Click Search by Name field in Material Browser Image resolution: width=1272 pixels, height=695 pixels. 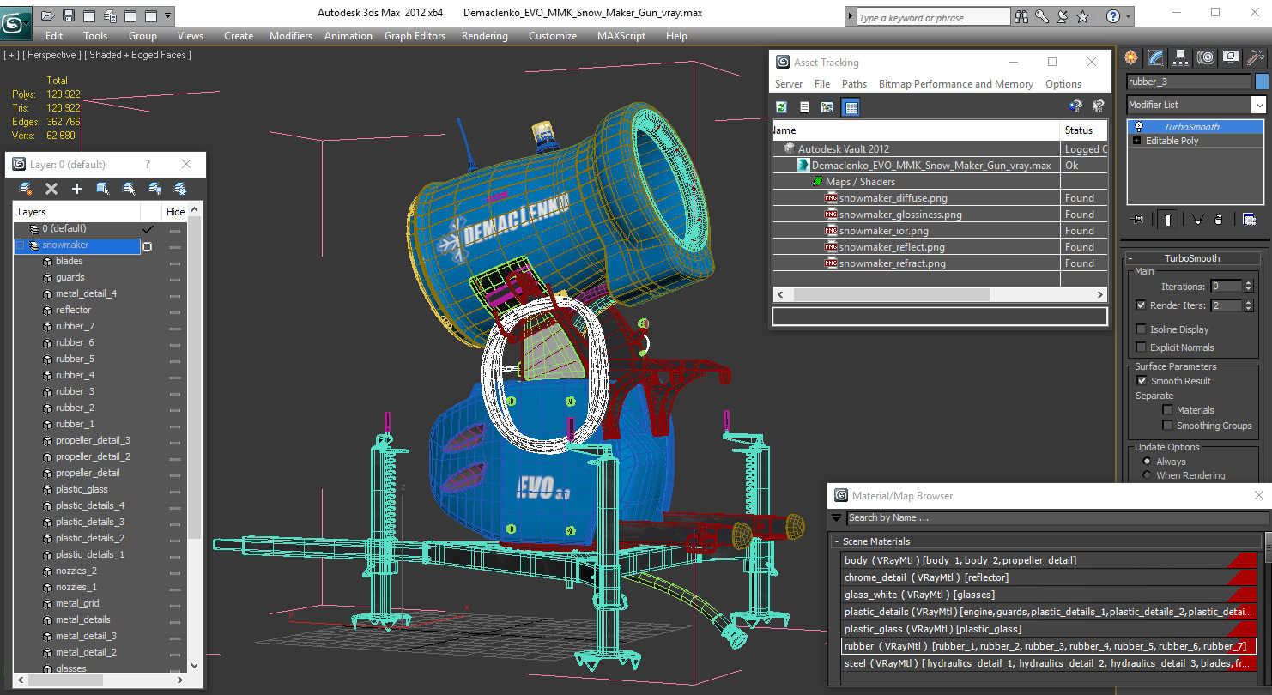click(x=1057, y=517)
